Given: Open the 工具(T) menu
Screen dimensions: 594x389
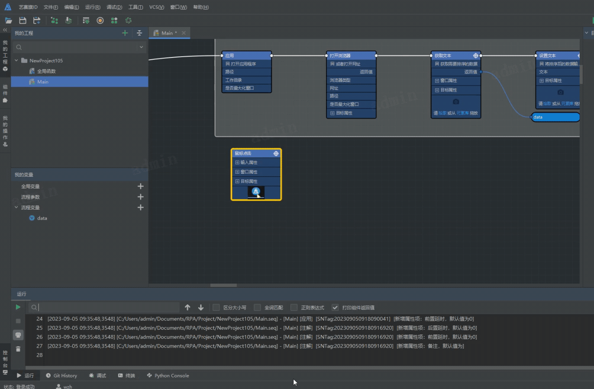Looking at the screenshot, I should point(136,7).
